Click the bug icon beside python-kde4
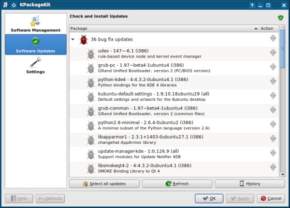 [x=90, y=82]
